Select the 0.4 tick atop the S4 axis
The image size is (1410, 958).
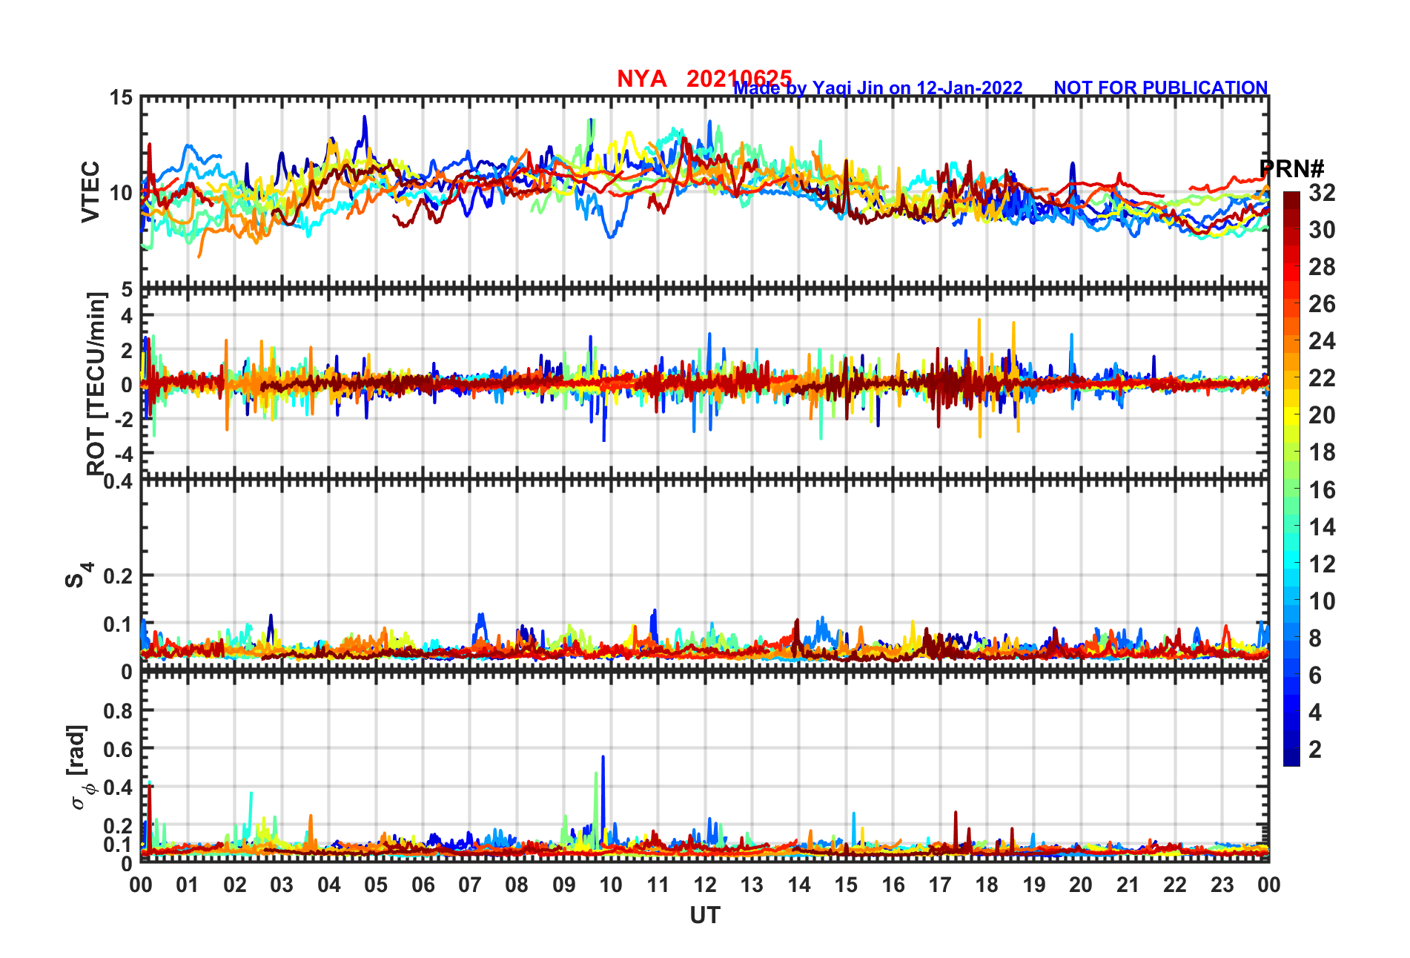119,482
